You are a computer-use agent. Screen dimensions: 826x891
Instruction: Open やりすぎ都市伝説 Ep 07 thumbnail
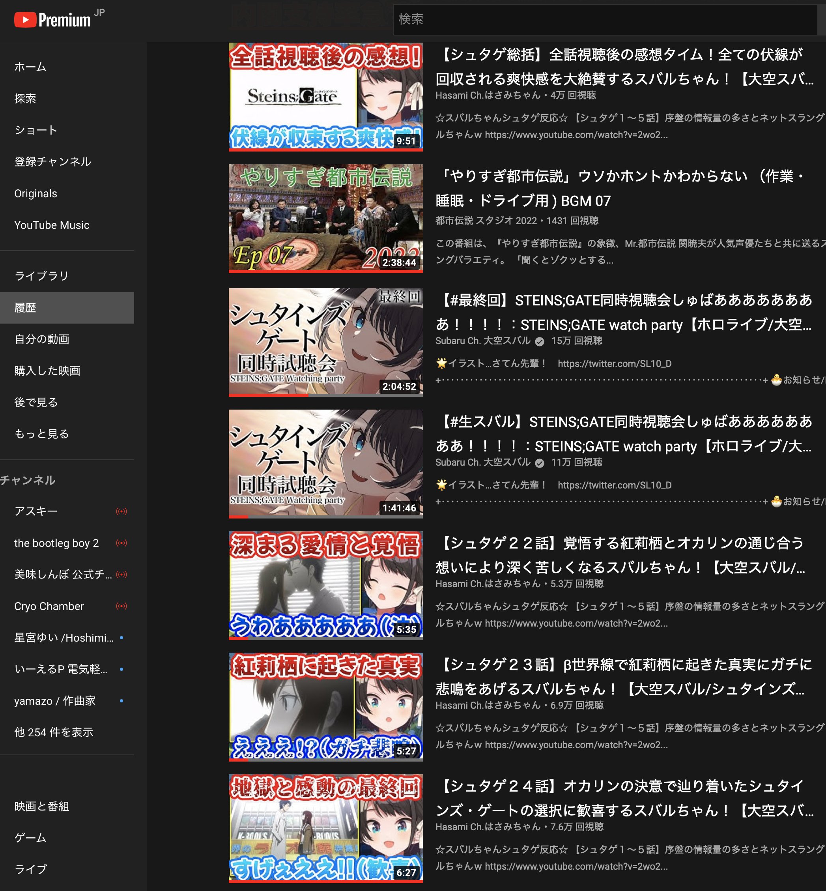325,218
